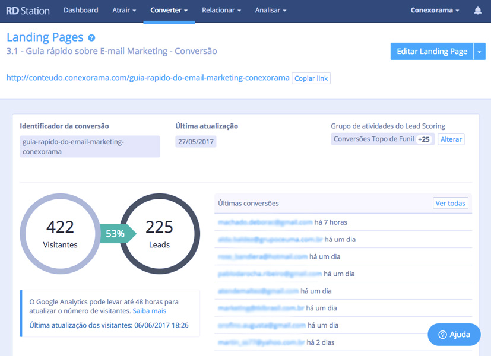Click the 53% conversion rate arrow

[x=116, y=234]
